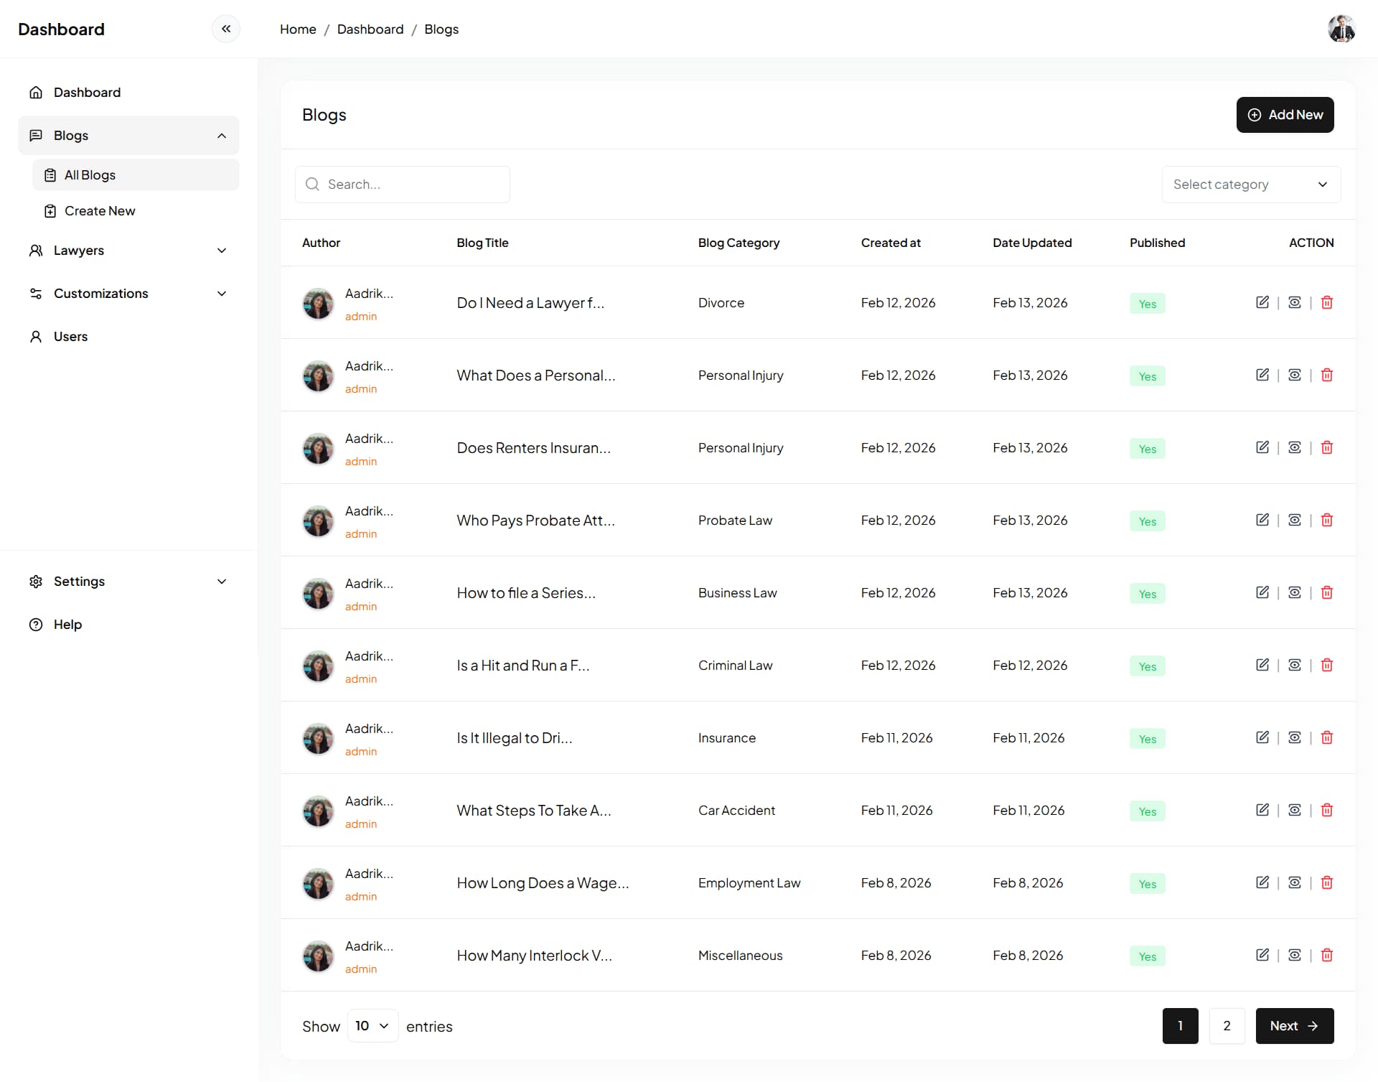Edit the 'Is It Illegal to Dri' blog

tap(1262, 737)
